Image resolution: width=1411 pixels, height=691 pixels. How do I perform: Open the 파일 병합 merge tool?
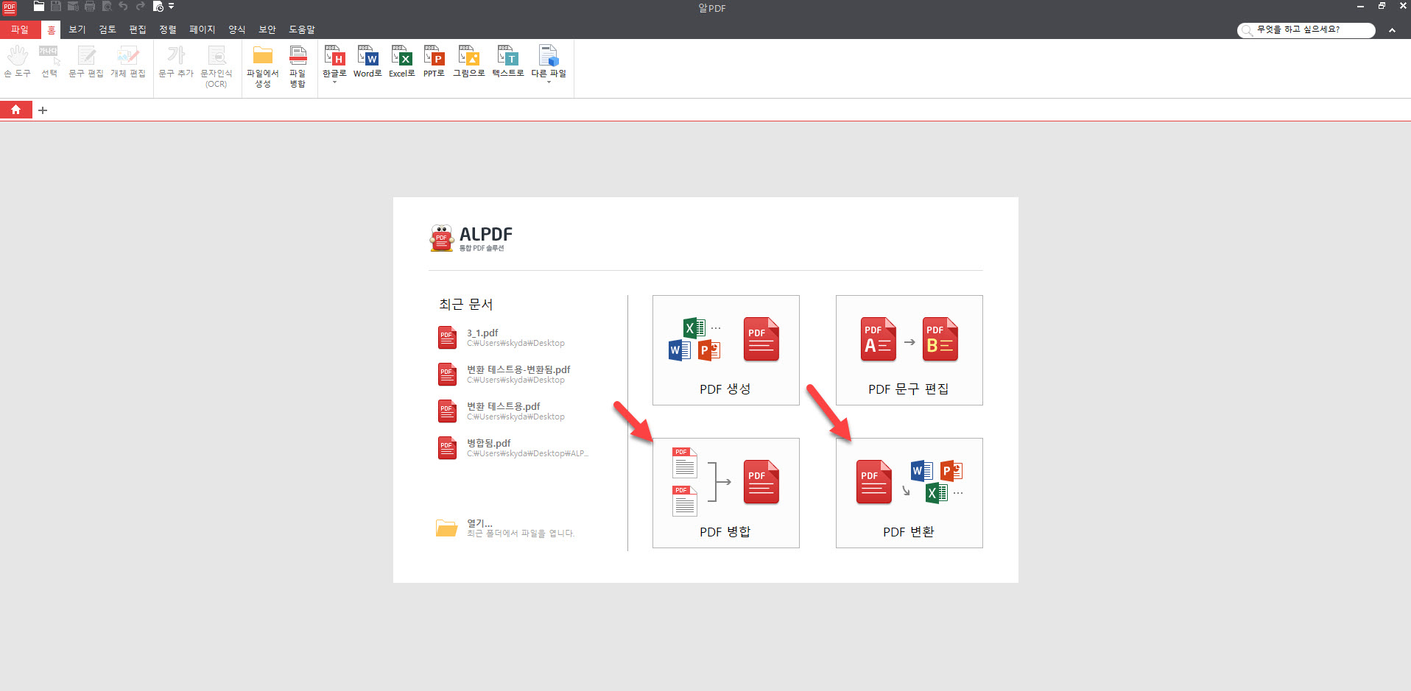click(x=298, y=67)
